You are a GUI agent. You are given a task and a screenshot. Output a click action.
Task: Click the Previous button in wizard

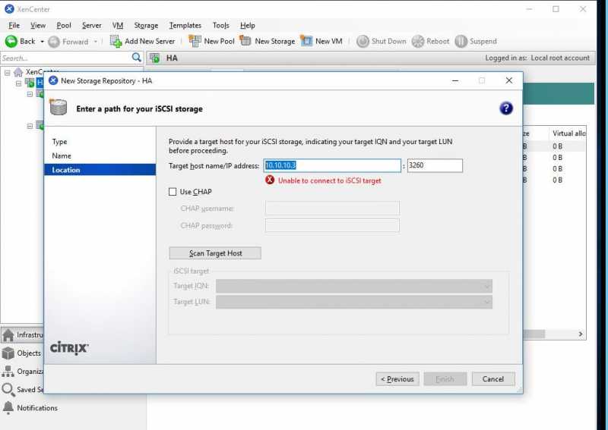click(x=397, y=379)
